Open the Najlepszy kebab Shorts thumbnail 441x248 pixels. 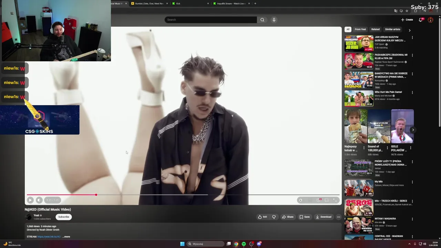coord(356,126)
